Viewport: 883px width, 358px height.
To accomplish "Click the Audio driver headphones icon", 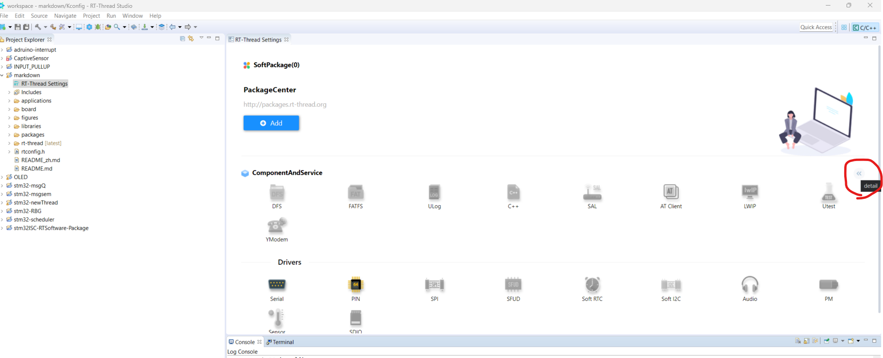I will pos(750,285).
